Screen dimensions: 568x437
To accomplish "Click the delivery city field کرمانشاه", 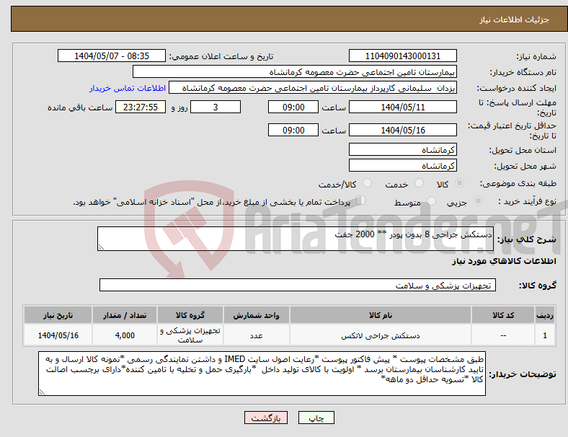I will click(x=402, y=165).
